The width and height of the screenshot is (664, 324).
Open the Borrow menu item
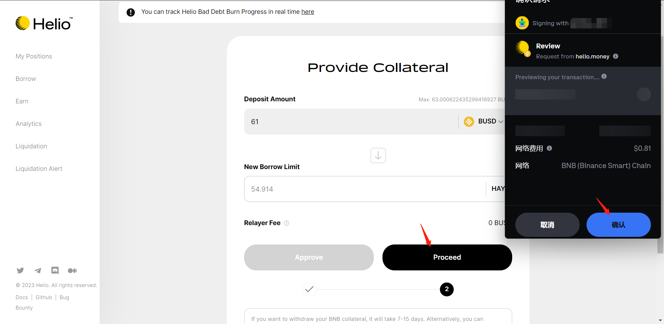click(26, 79)
